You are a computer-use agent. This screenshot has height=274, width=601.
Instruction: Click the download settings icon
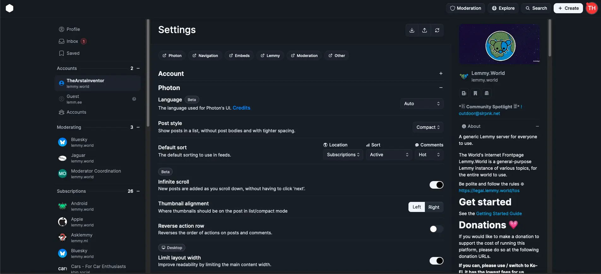[x=412, y=30]
